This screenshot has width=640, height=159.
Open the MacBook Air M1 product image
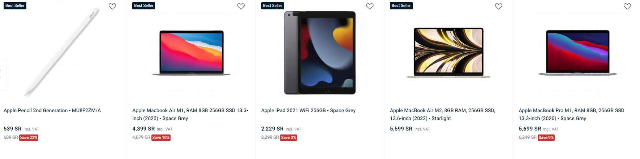tap(191, 53)
